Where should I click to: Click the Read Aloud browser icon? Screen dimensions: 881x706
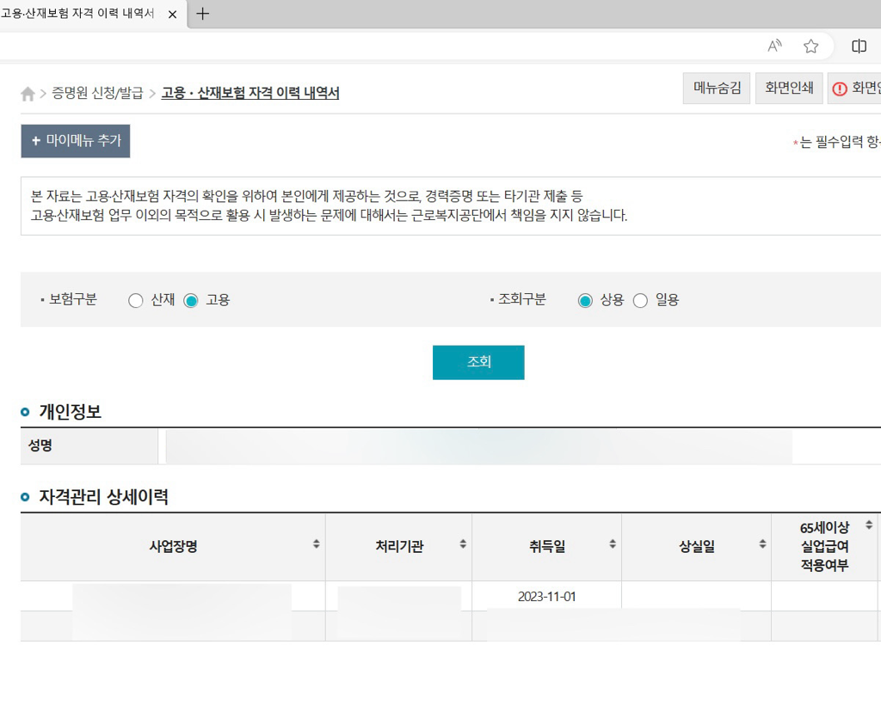(774, 46)
